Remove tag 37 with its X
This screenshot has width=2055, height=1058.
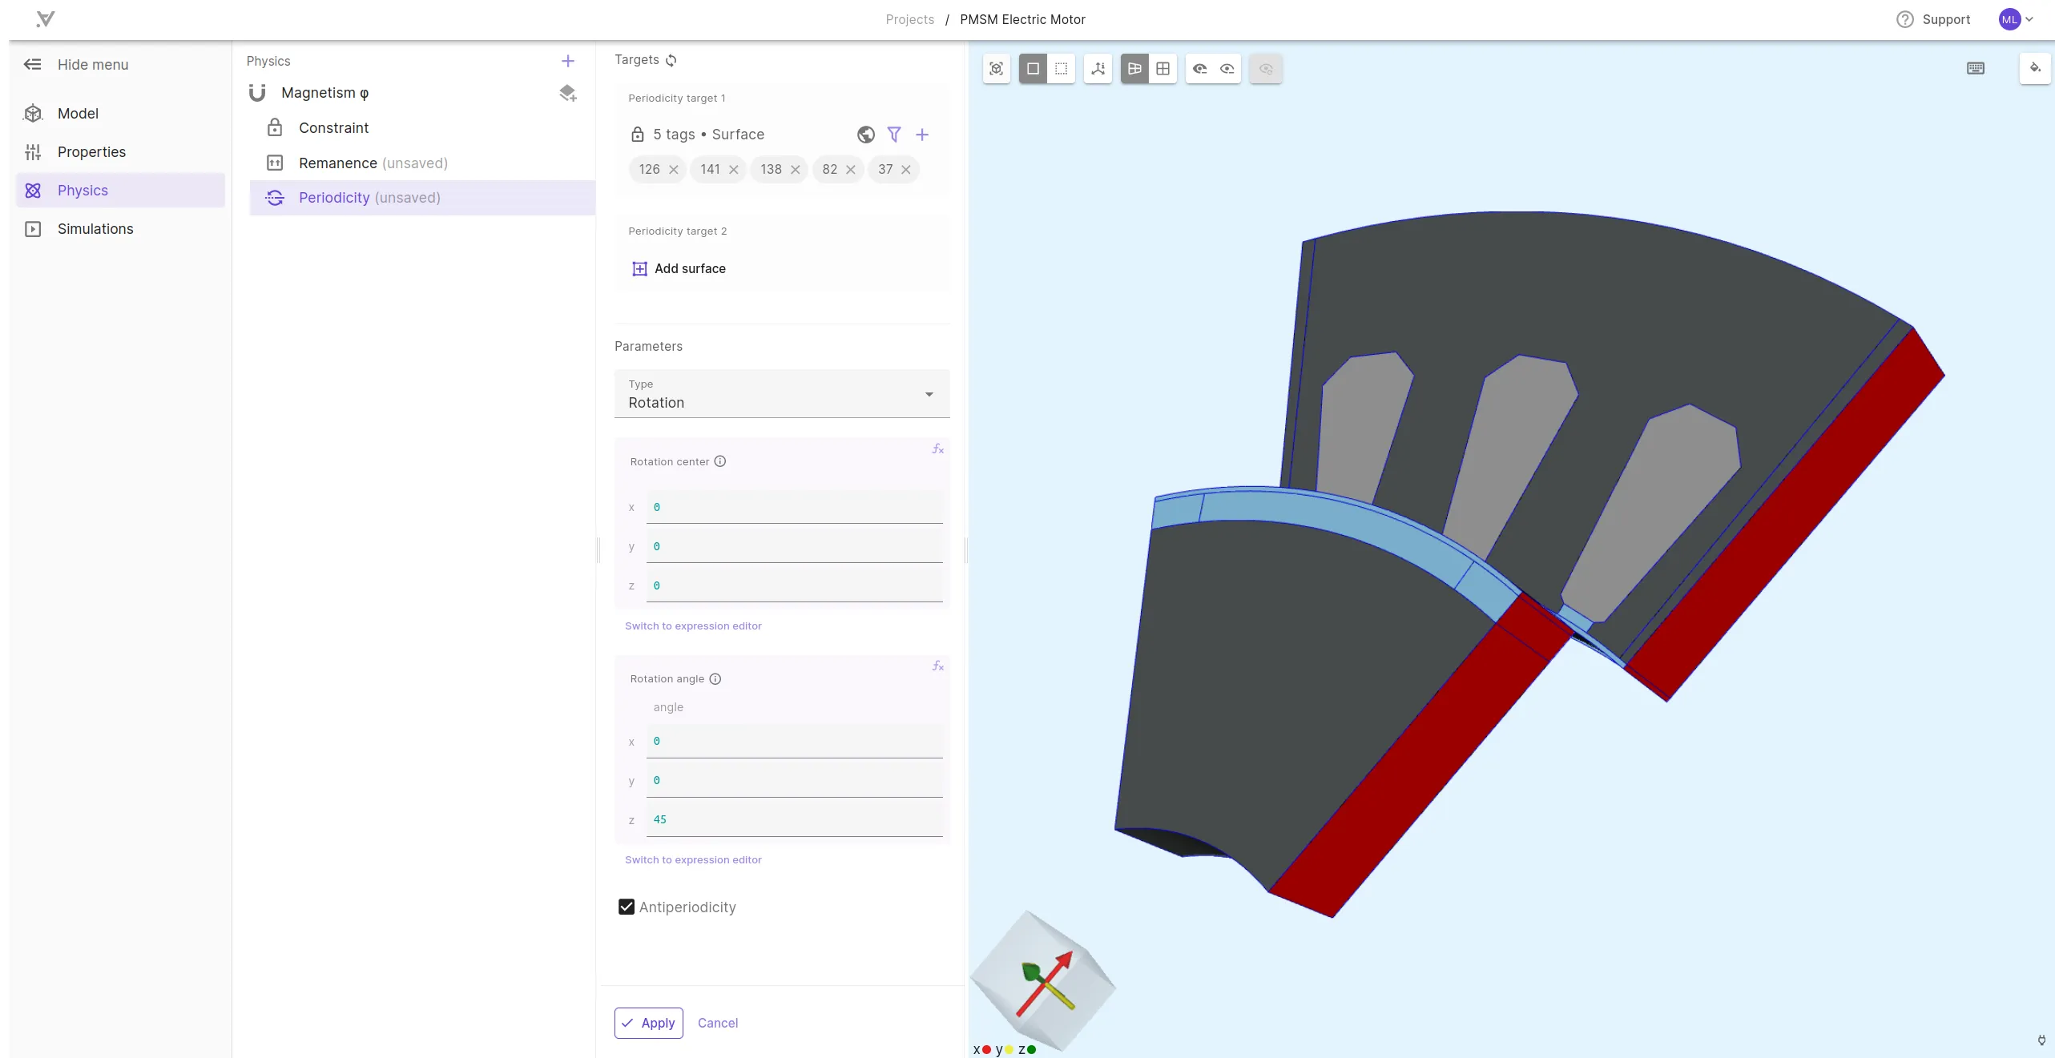pos(906,170)
